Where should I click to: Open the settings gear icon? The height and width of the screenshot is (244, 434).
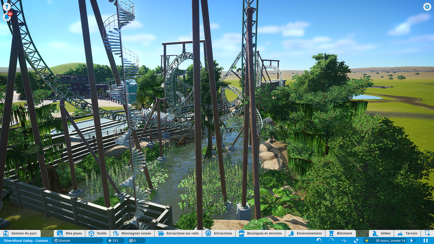click(427, 7)
